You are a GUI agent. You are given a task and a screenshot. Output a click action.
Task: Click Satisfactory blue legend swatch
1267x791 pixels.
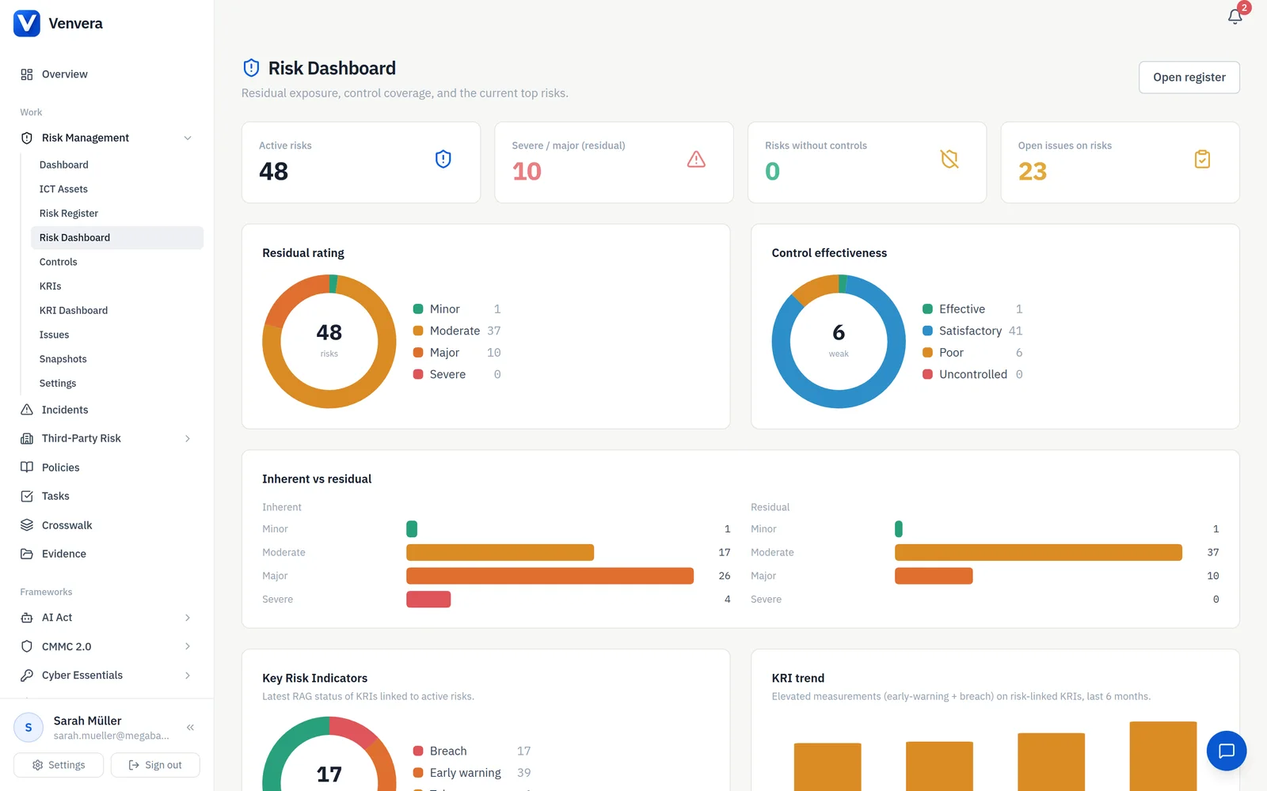tap(927, 331)
